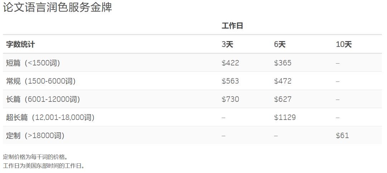
Task: Click the $365 price cell
Action: tap(283, 63)
